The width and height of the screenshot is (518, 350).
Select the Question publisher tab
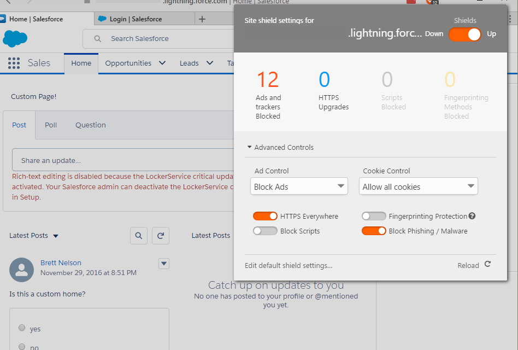91,125
